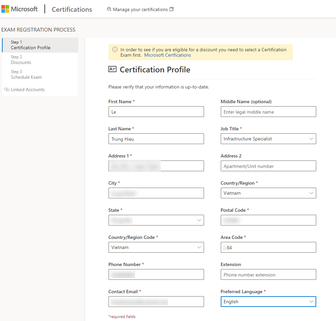Click the Certification Profile badge icon

pyautogui.click(x=112, y=69)
